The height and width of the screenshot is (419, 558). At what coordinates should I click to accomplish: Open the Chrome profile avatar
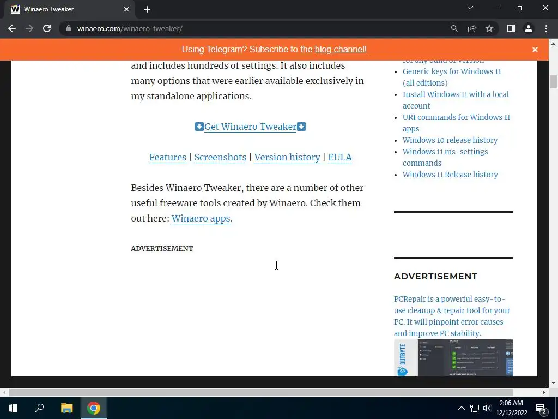click(529, 28)
